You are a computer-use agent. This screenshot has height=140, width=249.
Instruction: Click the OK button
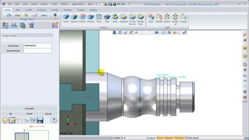tap(11, 114)
